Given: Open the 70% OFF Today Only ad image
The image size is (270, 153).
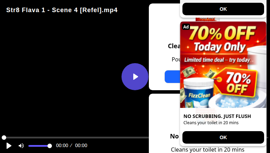Looking at the screenshot, I should 223,65.
